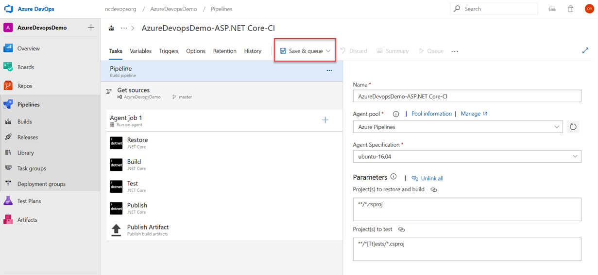This screenshot has width=598, height=275.
Task: Open the Overview sidebar icon
Action: pyautogui.click(x=8, y=48)
